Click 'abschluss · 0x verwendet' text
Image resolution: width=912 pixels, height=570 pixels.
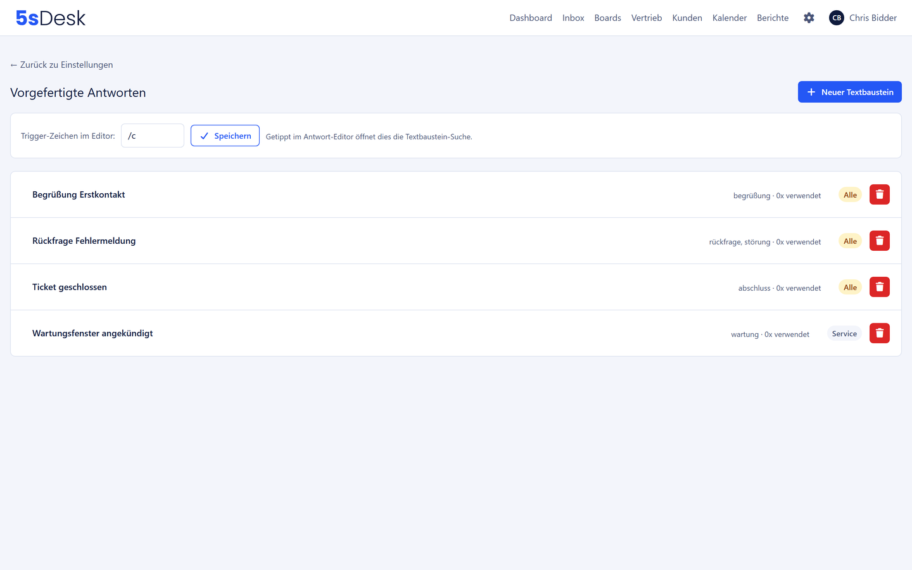pos(780,288)
